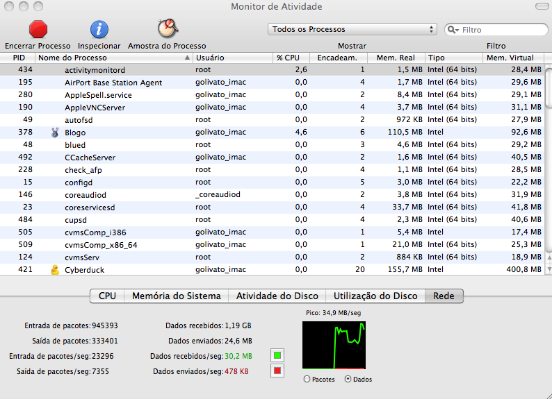The height and width of the screenshot is (399, 552).
Task: Click the 155,7 MB memory value
Action: pos(405,269)
